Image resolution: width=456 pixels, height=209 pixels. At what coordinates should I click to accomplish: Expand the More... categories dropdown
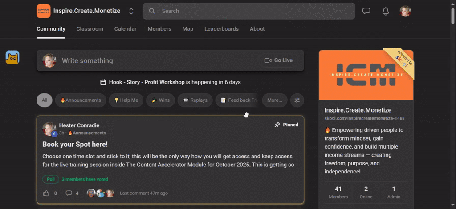(x=274, y=100)
